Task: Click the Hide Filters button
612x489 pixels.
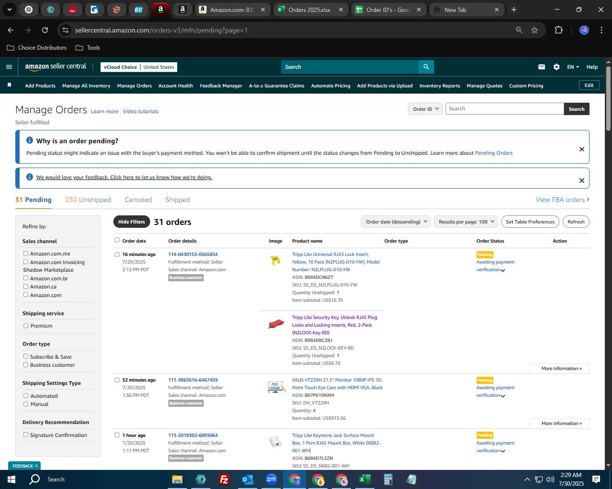Action: [131, 222]
